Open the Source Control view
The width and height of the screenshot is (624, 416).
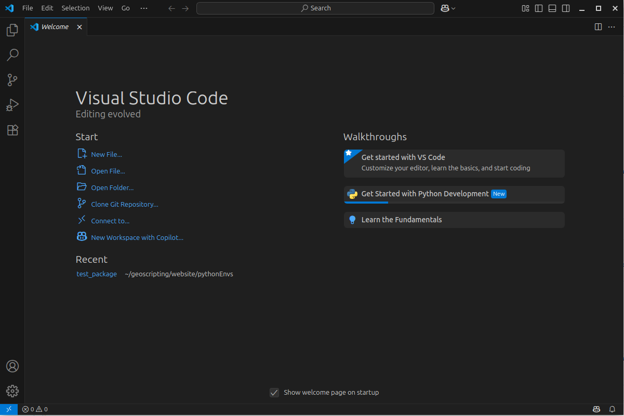click(12, 80)
